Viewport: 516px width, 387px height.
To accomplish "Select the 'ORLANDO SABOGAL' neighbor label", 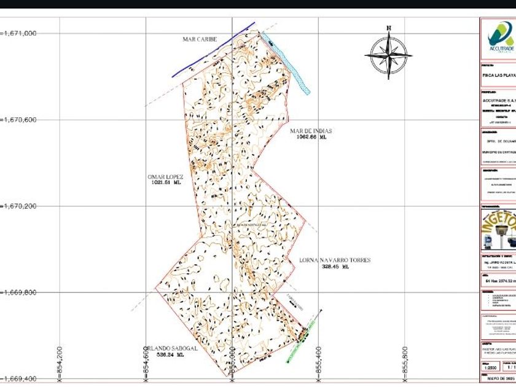I will coord(171,348).
